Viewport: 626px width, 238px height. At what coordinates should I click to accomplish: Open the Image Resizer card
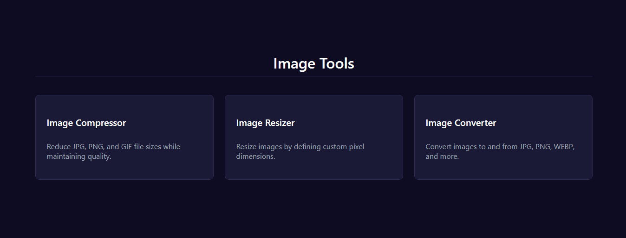pos(314,137)
